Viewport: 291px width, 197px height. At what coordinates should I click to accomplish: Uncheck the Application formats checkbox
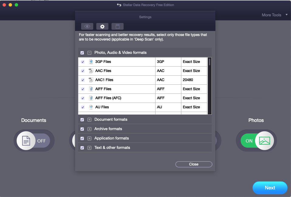tap(82, 139)
